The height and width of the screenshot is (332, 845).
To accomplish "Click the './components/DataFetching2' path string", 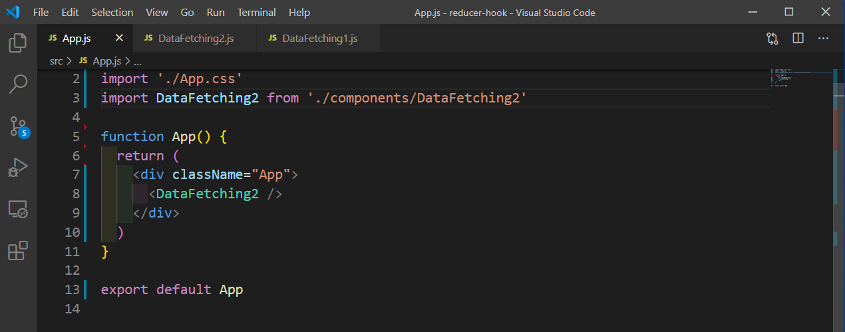I will [x=417, y=98].
